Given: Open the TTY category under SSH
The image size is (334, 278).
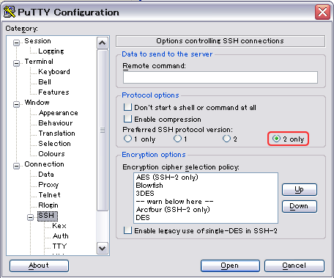Looking at the screenshot, I should [59, 246].
